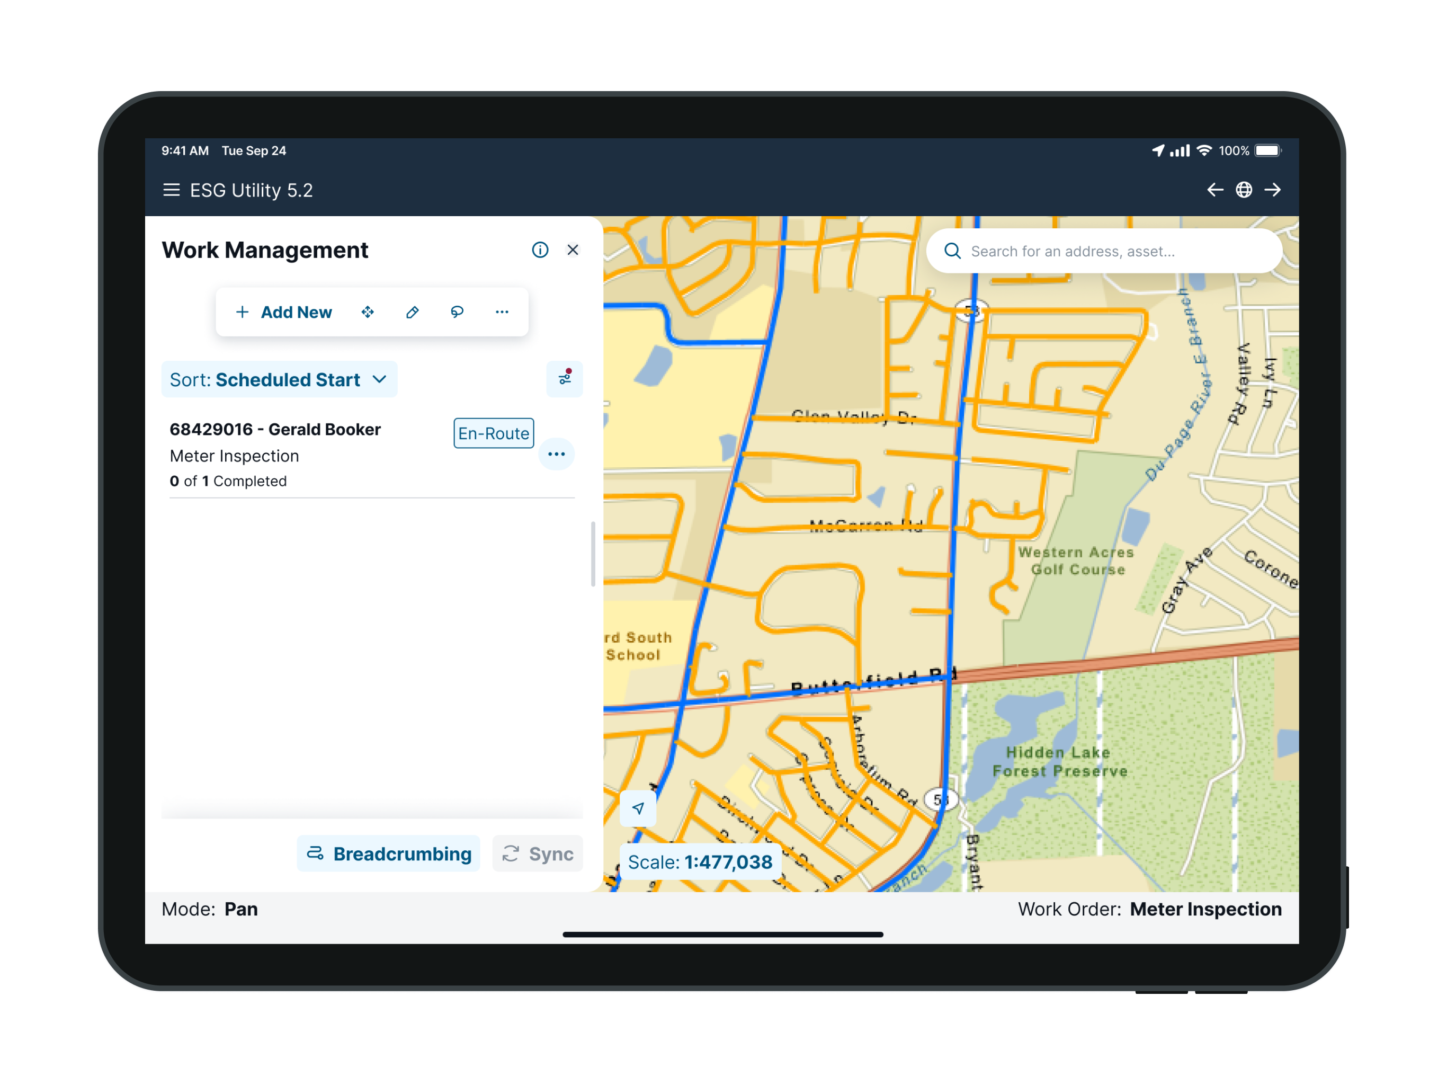Click 0 of 1 Completed text
The image size is (1447, 1085).
[x=228, y=481]
